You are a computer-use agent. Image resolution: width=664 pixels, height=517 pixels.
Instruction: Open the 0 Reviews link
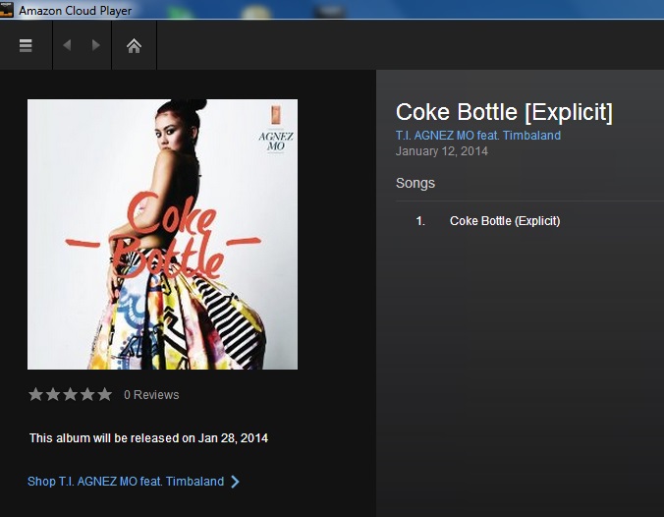pyautogui.click(x=151, y=395)
